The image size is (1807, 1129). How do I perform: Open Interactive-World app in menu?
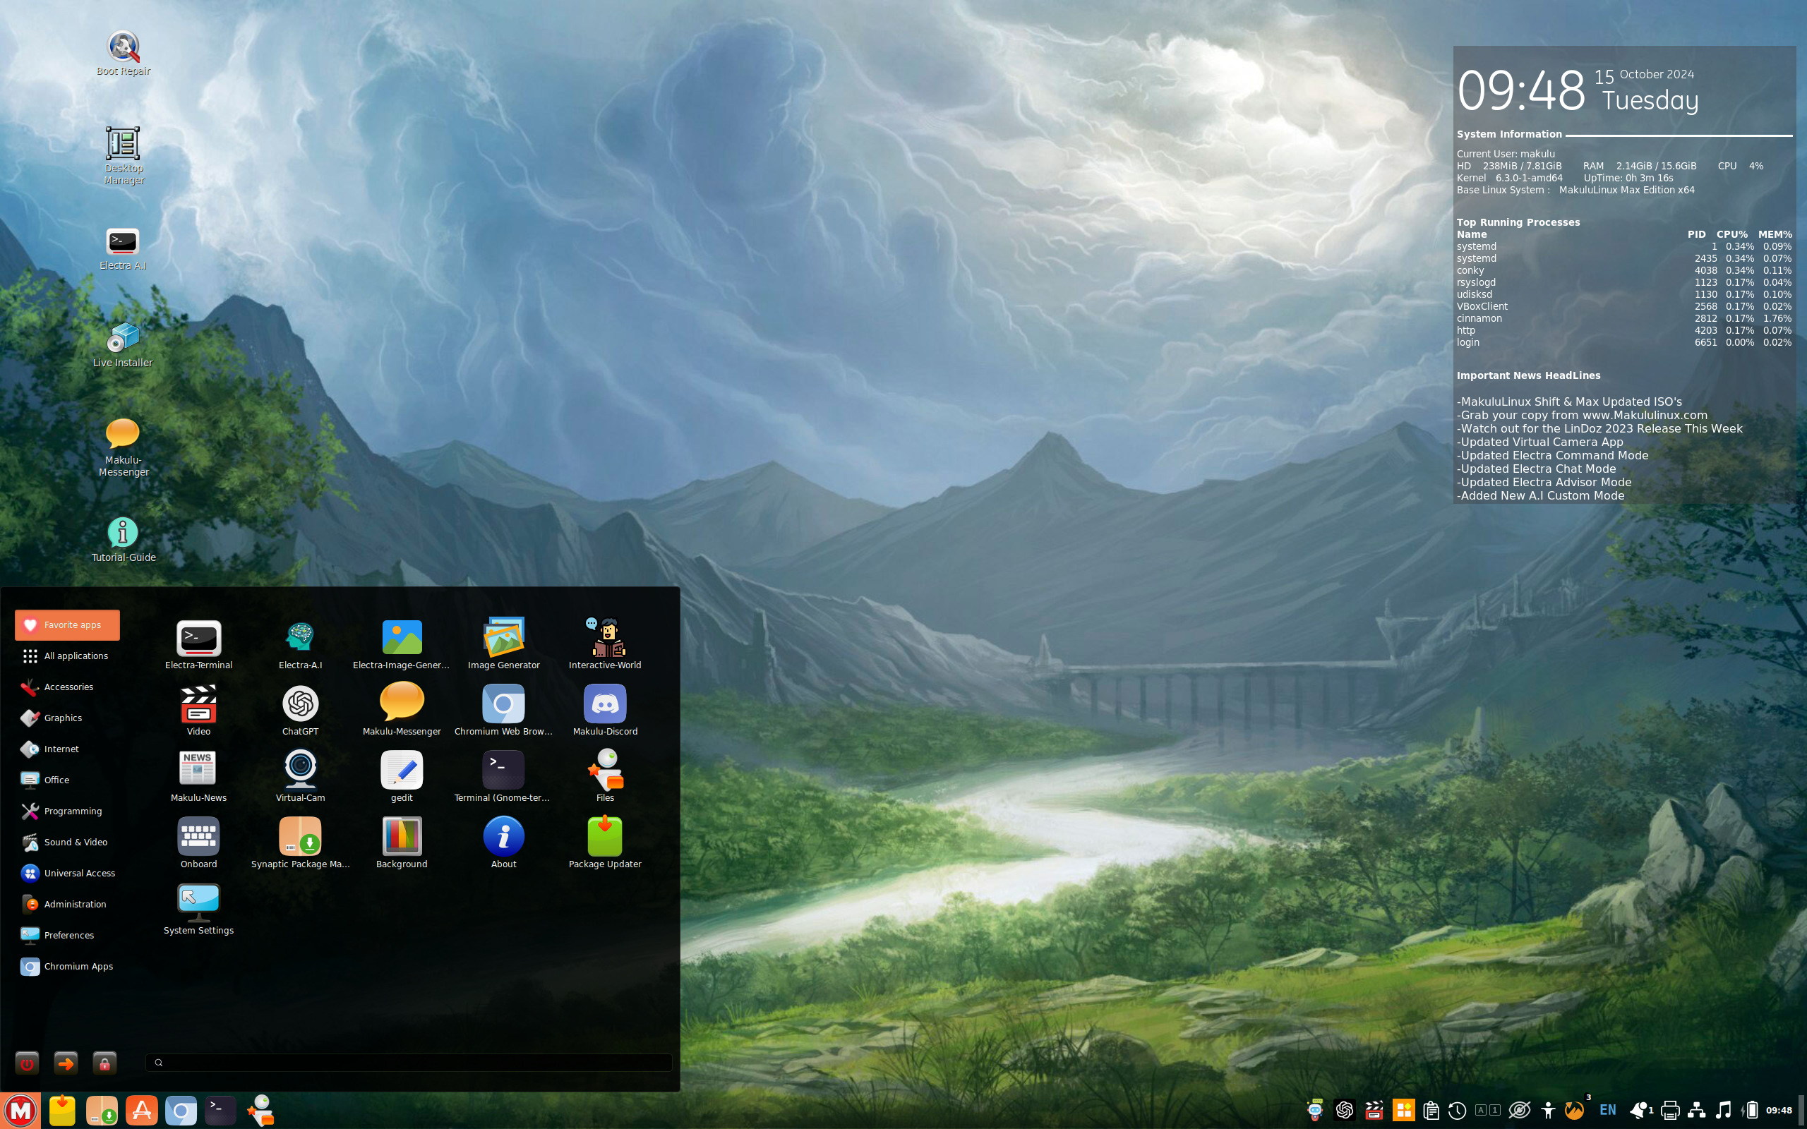point(605,644)
